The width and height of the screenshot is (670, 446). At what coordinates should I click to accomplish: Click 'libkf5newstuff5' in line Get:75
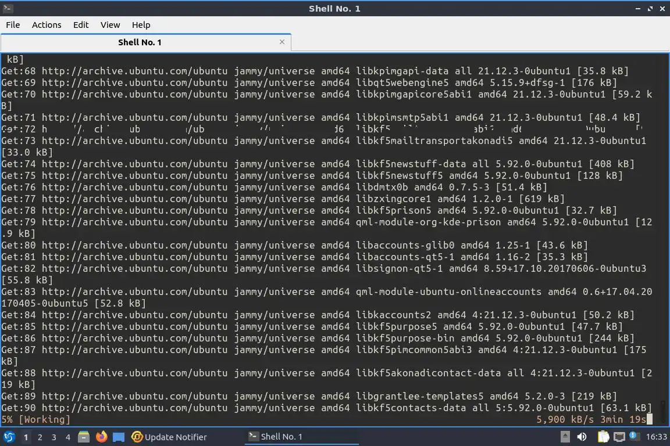click(x=399, y=175)
